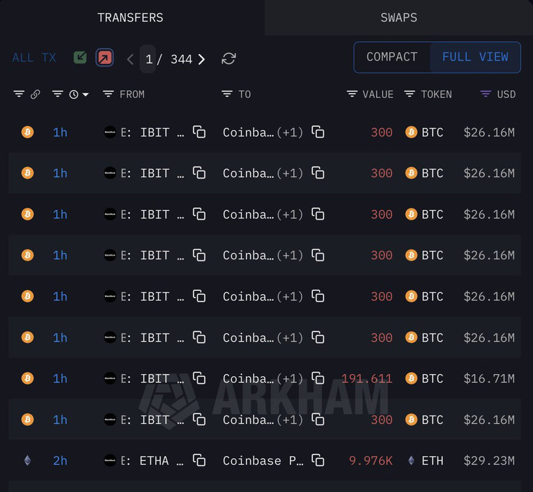Open the time sort dropdown arrow
Screen dimensions: 533x492
[85, 95]
